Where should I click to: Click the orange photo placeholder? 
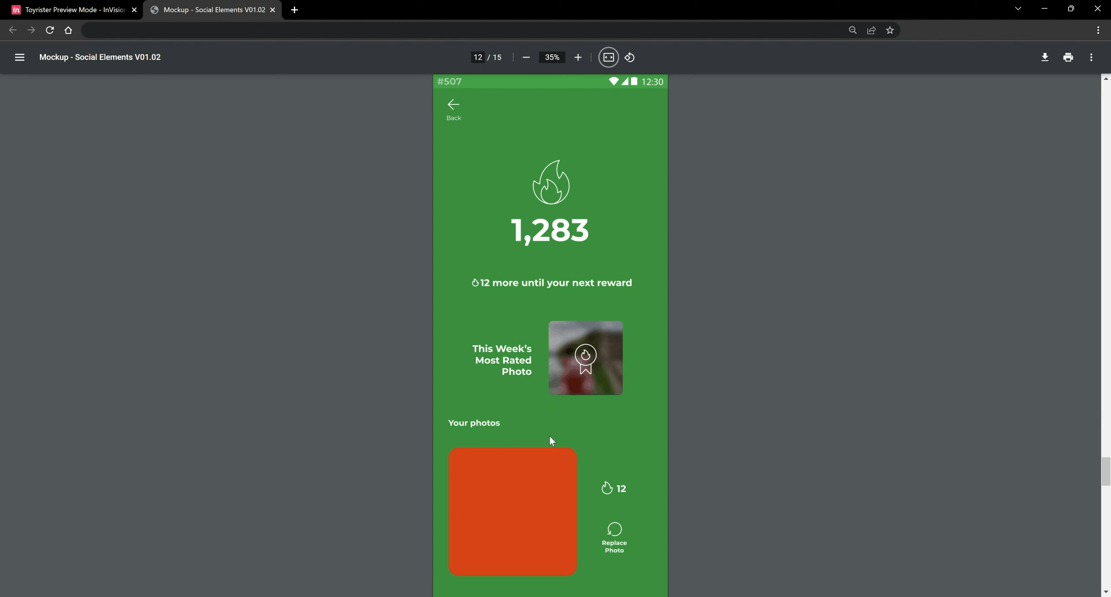[513, 512]
